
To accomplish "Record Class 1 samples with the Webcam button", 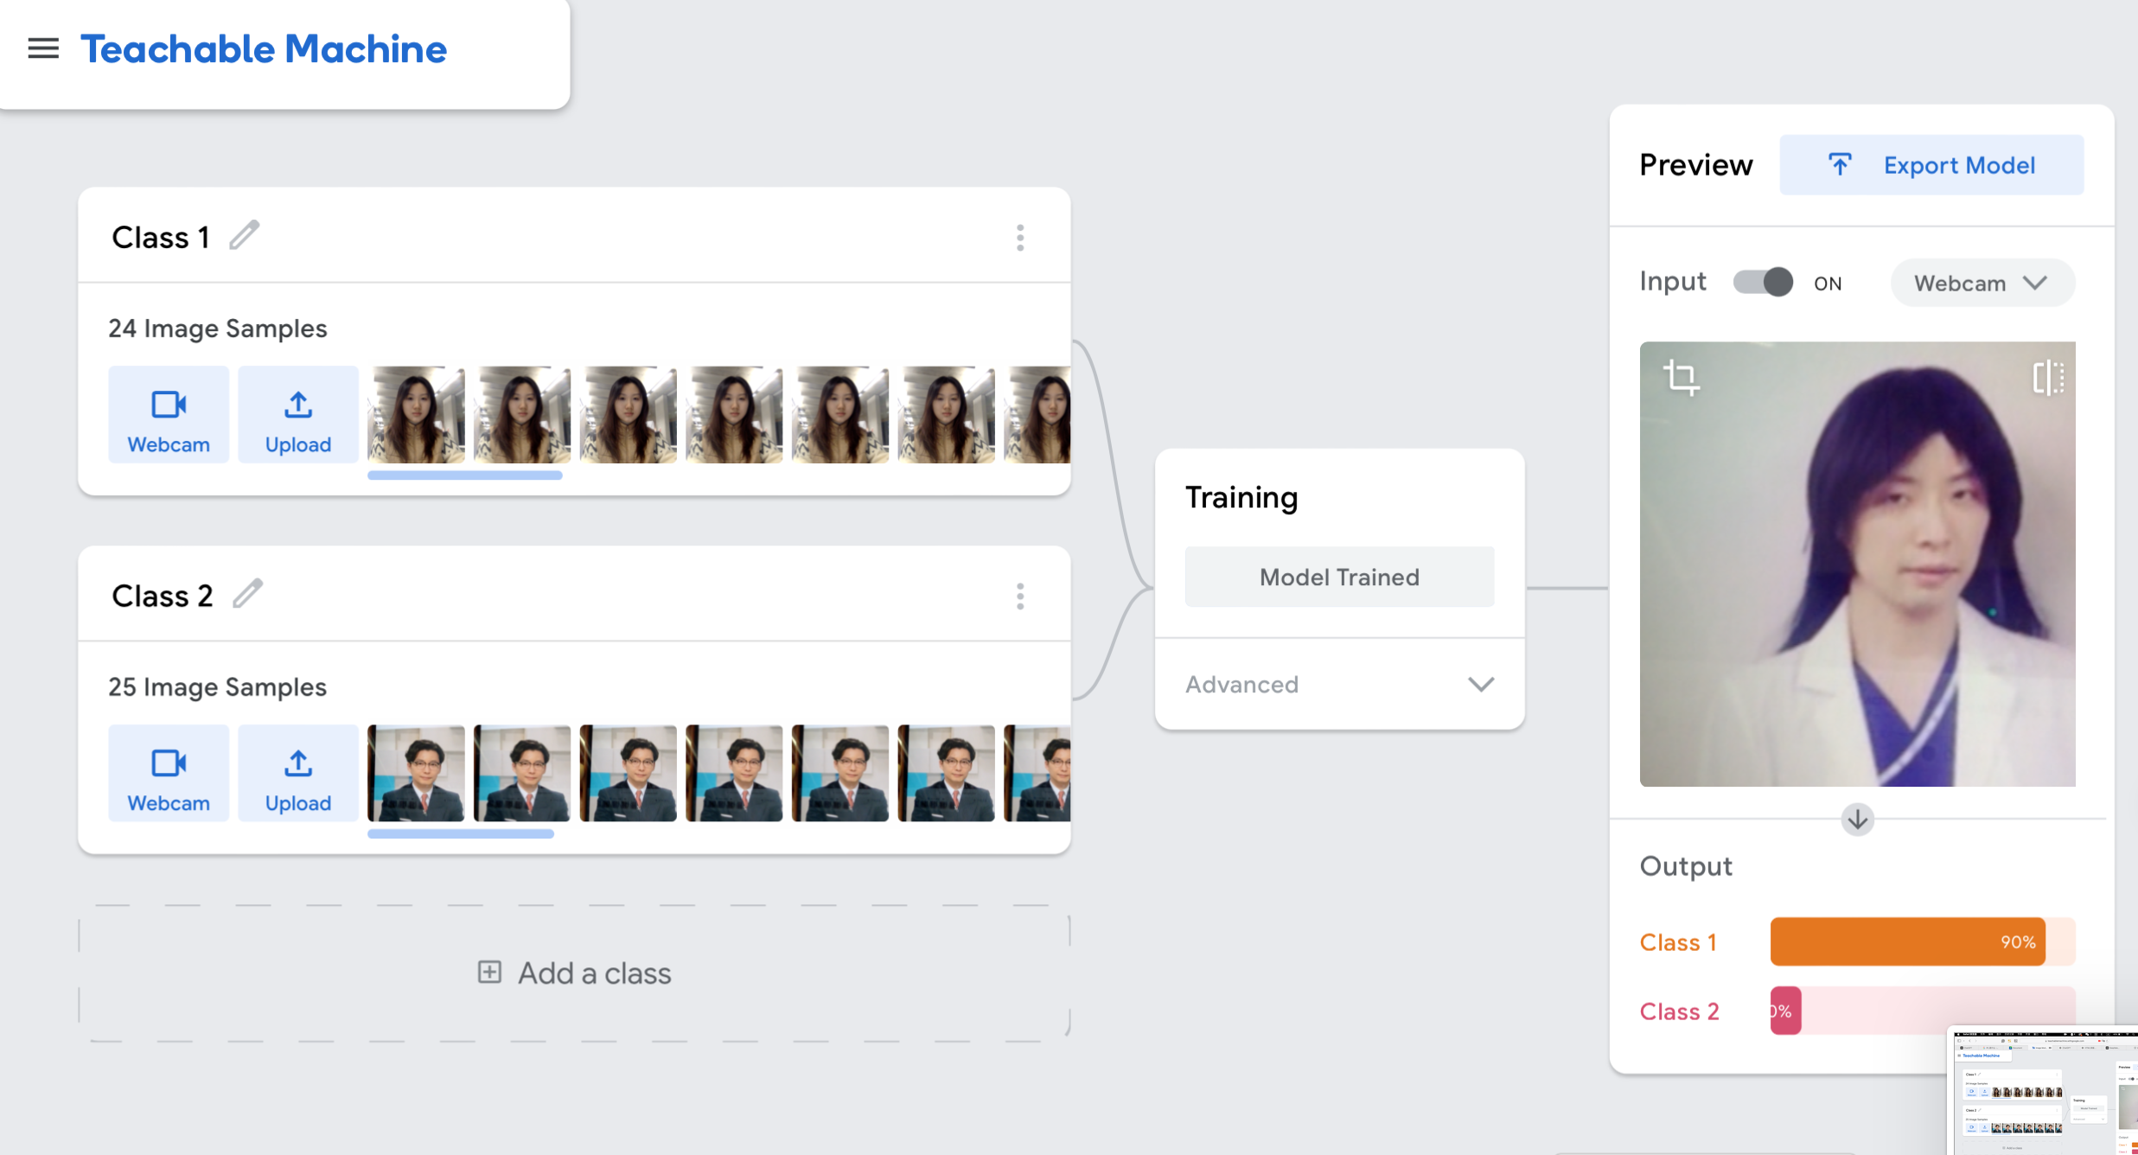I will tap(169, 415).
